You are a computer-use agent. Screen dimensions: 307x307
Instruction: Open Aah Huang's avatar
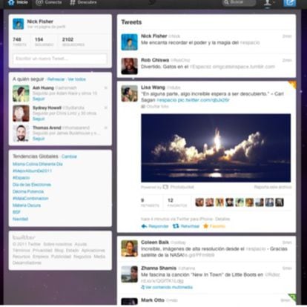pyautogui.click(x=21, y=93)
